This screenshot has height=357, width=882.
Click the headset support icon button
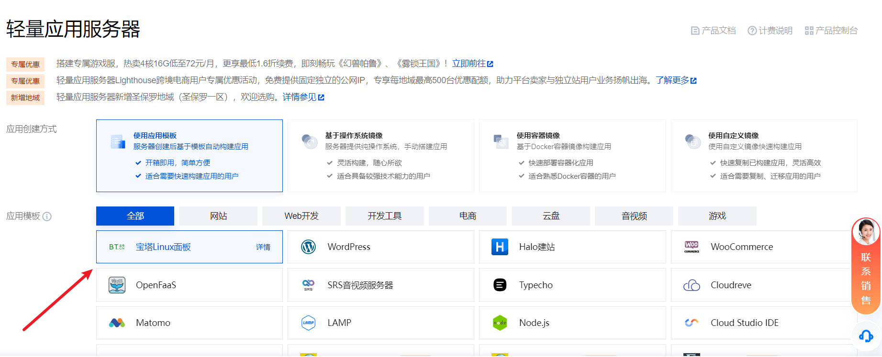(x=866, y=336)
